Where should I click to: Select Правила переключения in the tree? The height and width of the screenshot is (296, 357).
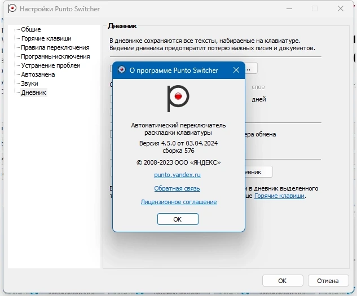click(x=55, y=47)
